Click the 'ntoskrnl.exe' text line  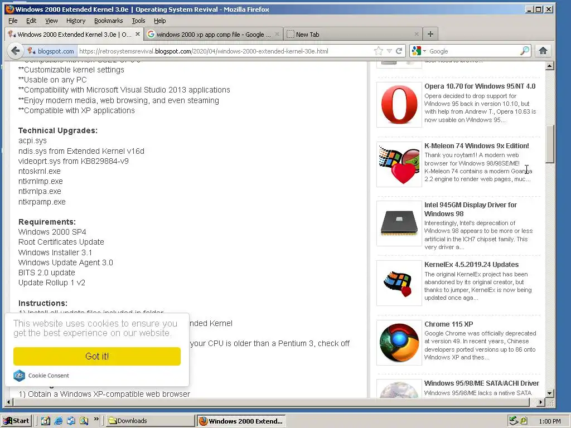(x=40, y=171)
